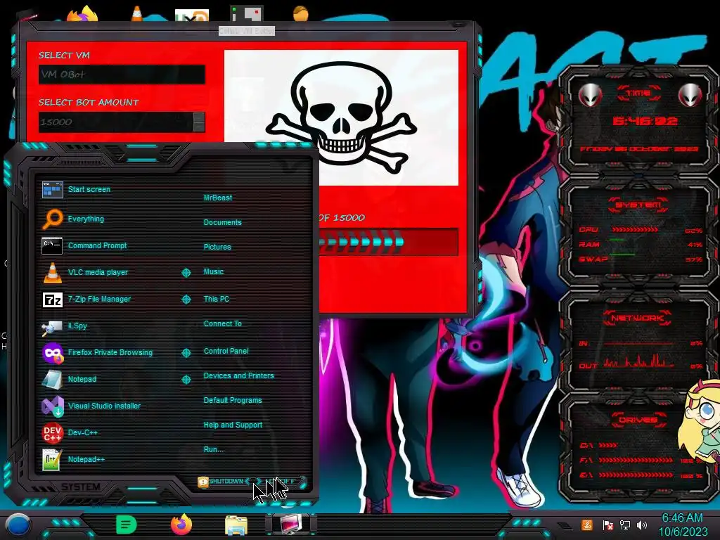The height and width of the screenshot is (540, 720).
Task: Click the Shutdown button
Action: pos(221,481)
